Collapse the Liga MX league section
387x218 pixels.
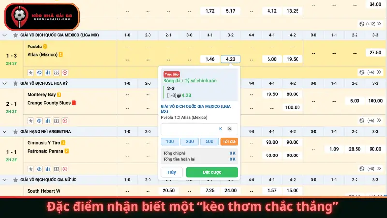[x=5, y=35]
